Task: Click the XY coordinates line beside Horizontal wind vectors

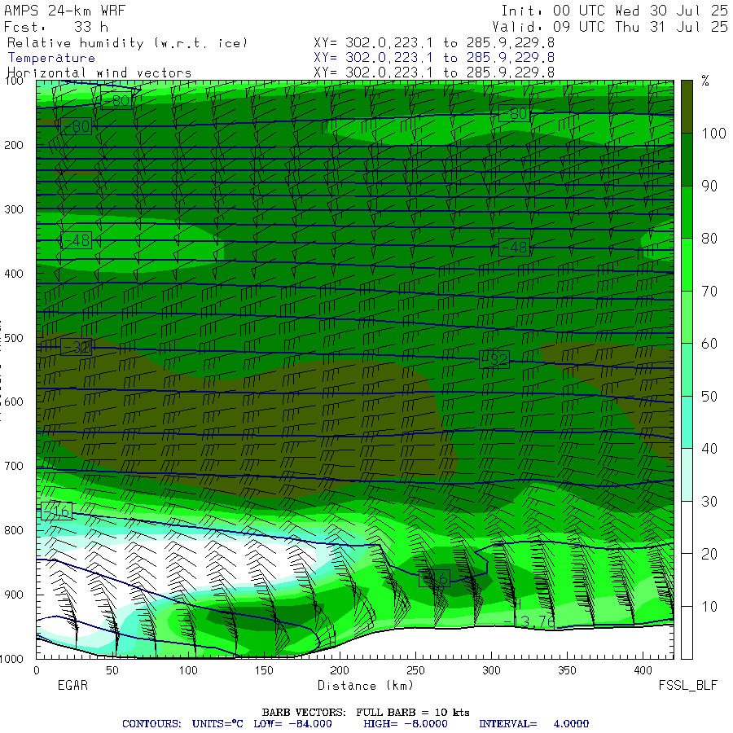Action: pyautogui.click(x=434, y=72)
